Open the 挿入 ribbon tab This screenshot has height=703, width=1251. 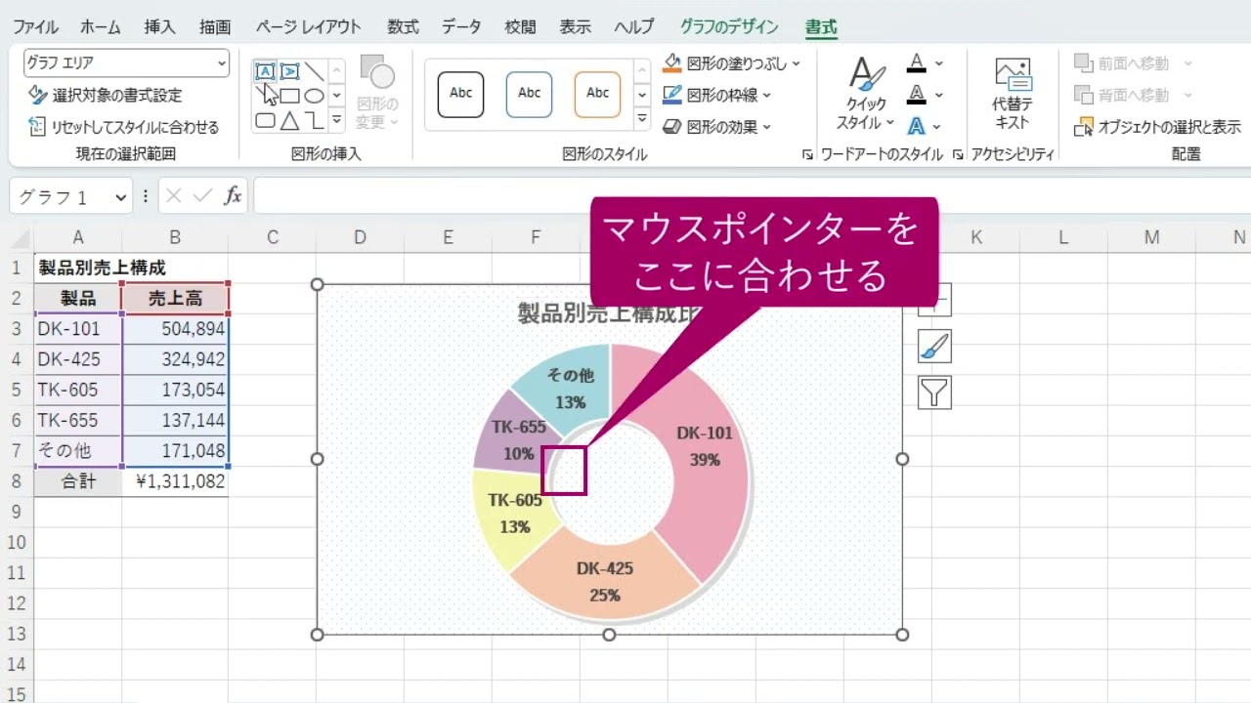click(159, 27)
